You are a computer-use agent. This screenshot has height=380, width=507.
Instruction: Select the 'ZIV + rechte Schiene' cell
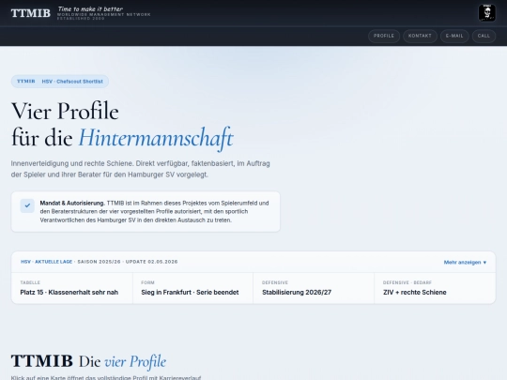[x=435, y=288]
